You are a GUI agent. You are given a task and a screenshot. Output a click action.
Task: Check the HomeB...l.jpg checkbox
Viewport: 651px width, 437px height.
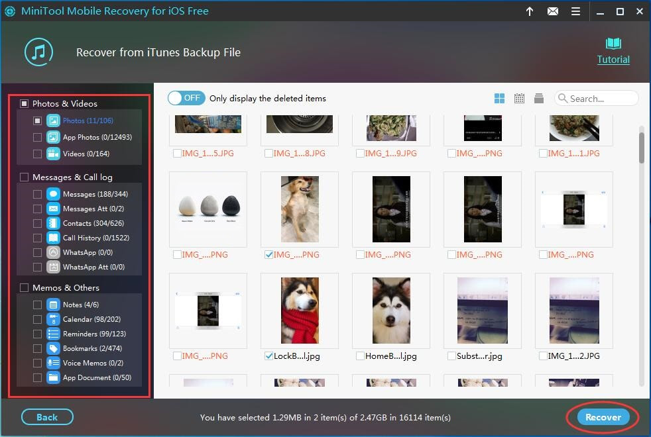coord(361,356)
